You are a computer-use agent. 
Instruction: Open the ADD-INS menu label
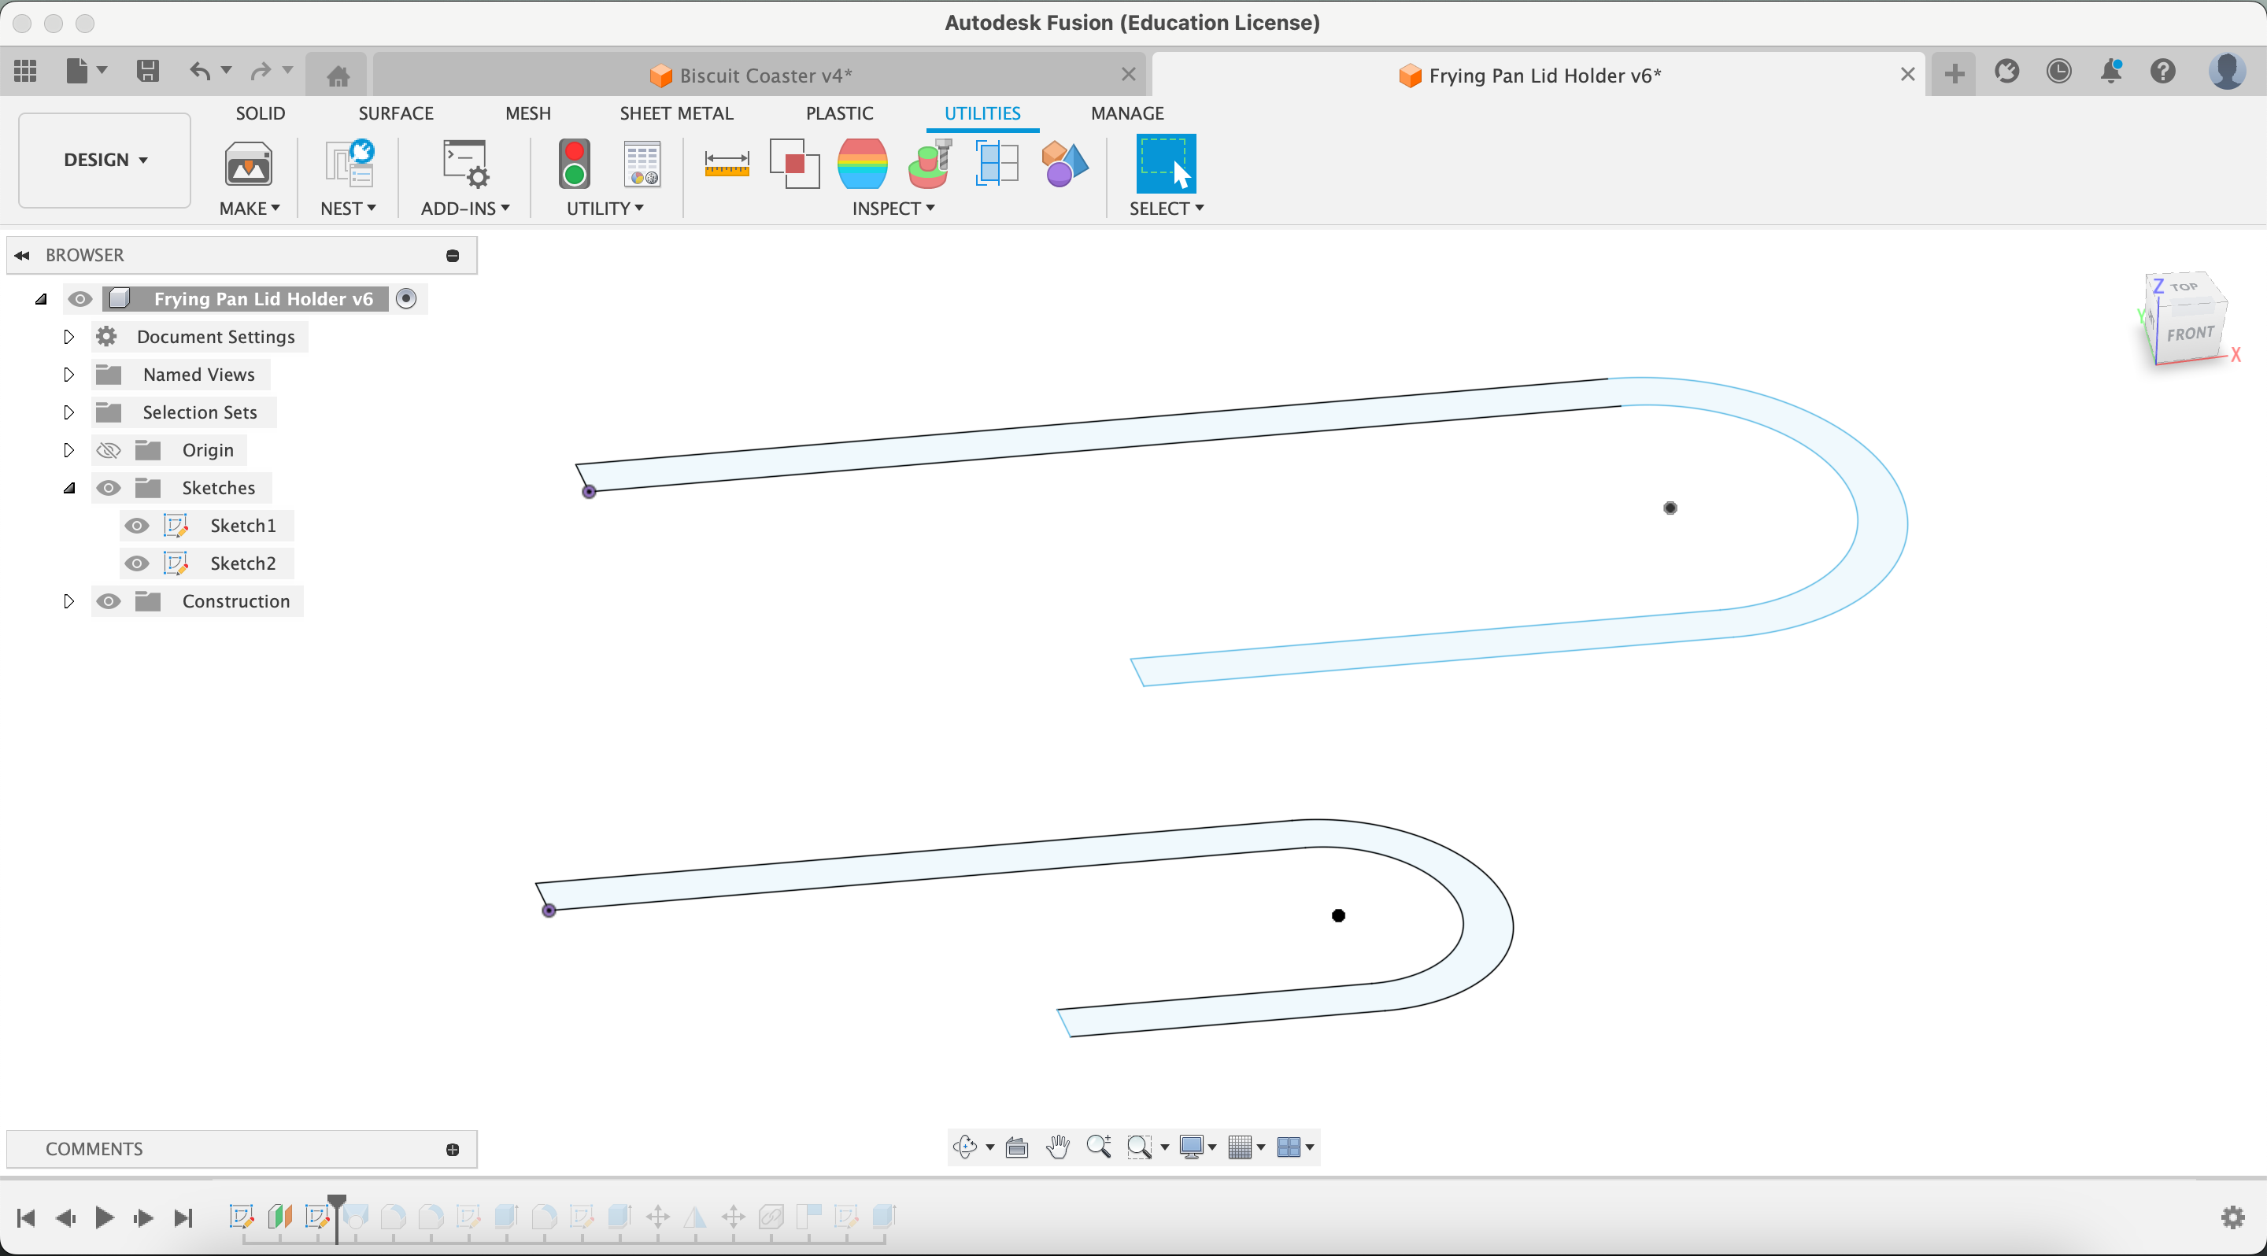pyautogui.click(x=465, y=209)
